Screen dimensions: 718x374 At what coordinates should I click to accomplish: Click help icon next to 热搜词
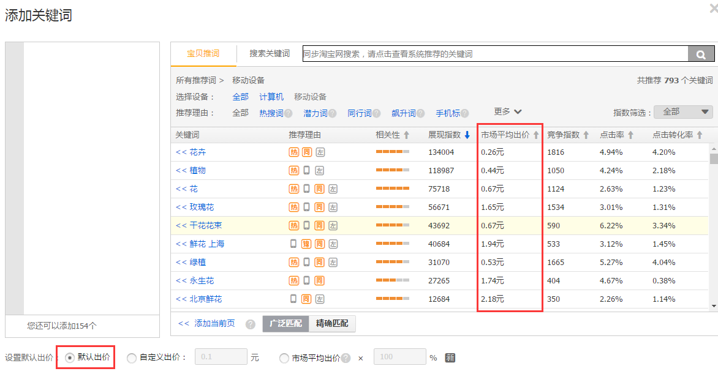[288, 113]
